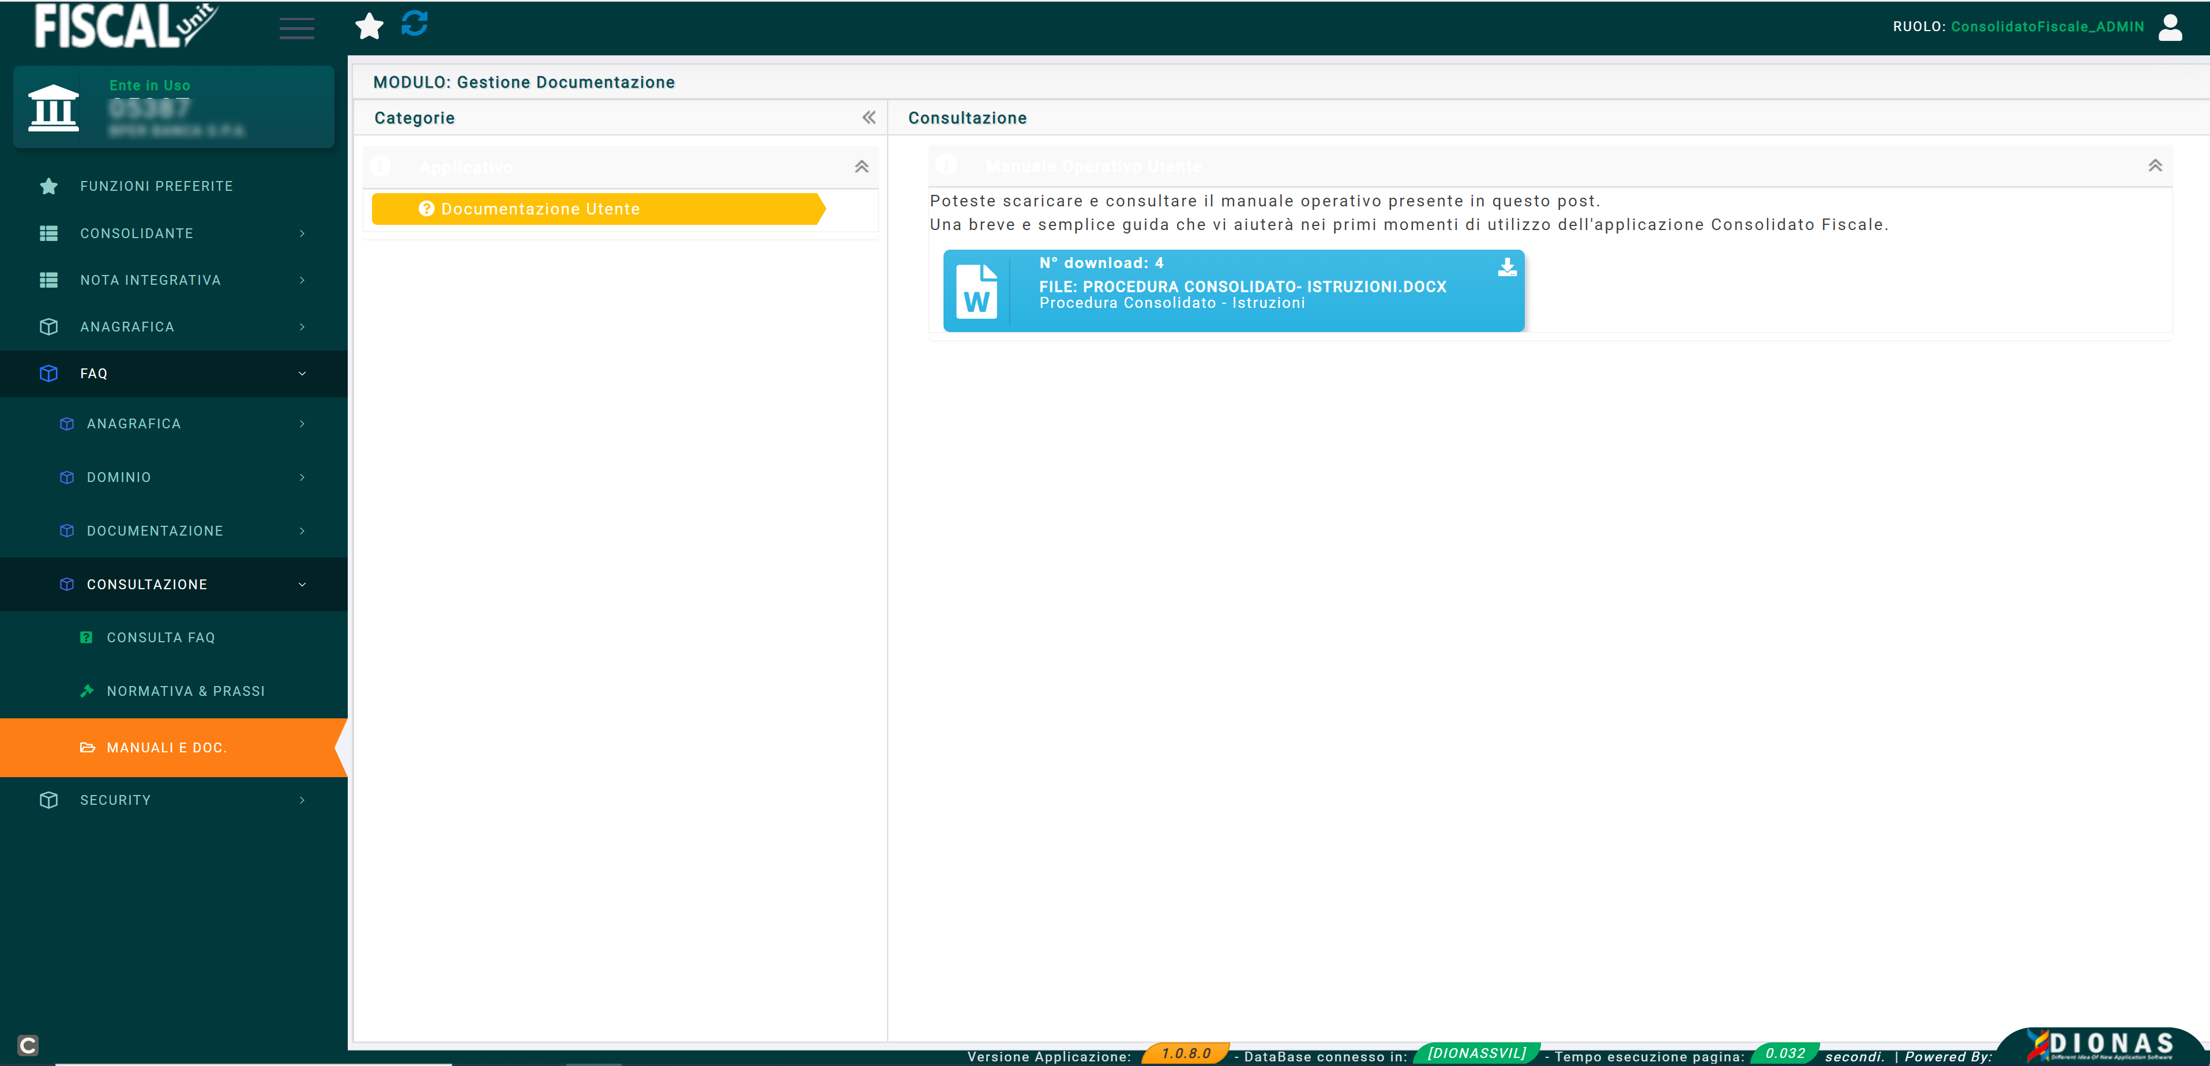Click the refresh arrows icon
Image resolution: width=2210 pixels, height=1066 pixels.
pos(414,24)
